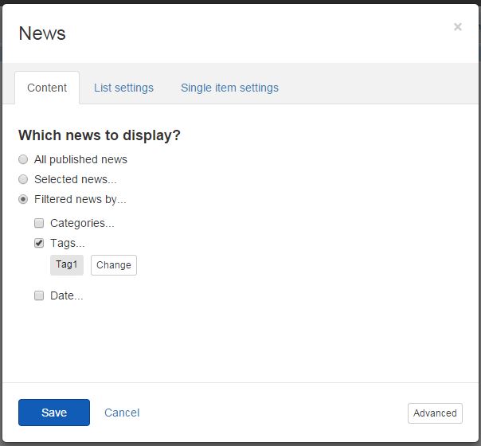Viewport: 481px width, 446px height.
Task: Open the List settings tab
Action: [x=123, y=88]
